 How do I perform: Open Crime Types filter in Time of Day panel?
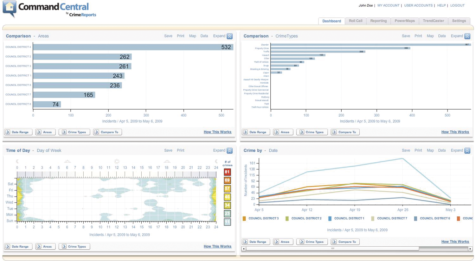point(74,246)
